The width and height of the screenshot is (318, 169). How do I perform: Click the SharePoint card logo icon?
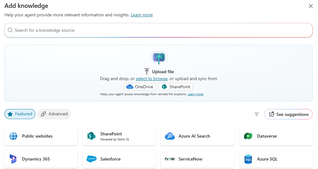(91, 136)
